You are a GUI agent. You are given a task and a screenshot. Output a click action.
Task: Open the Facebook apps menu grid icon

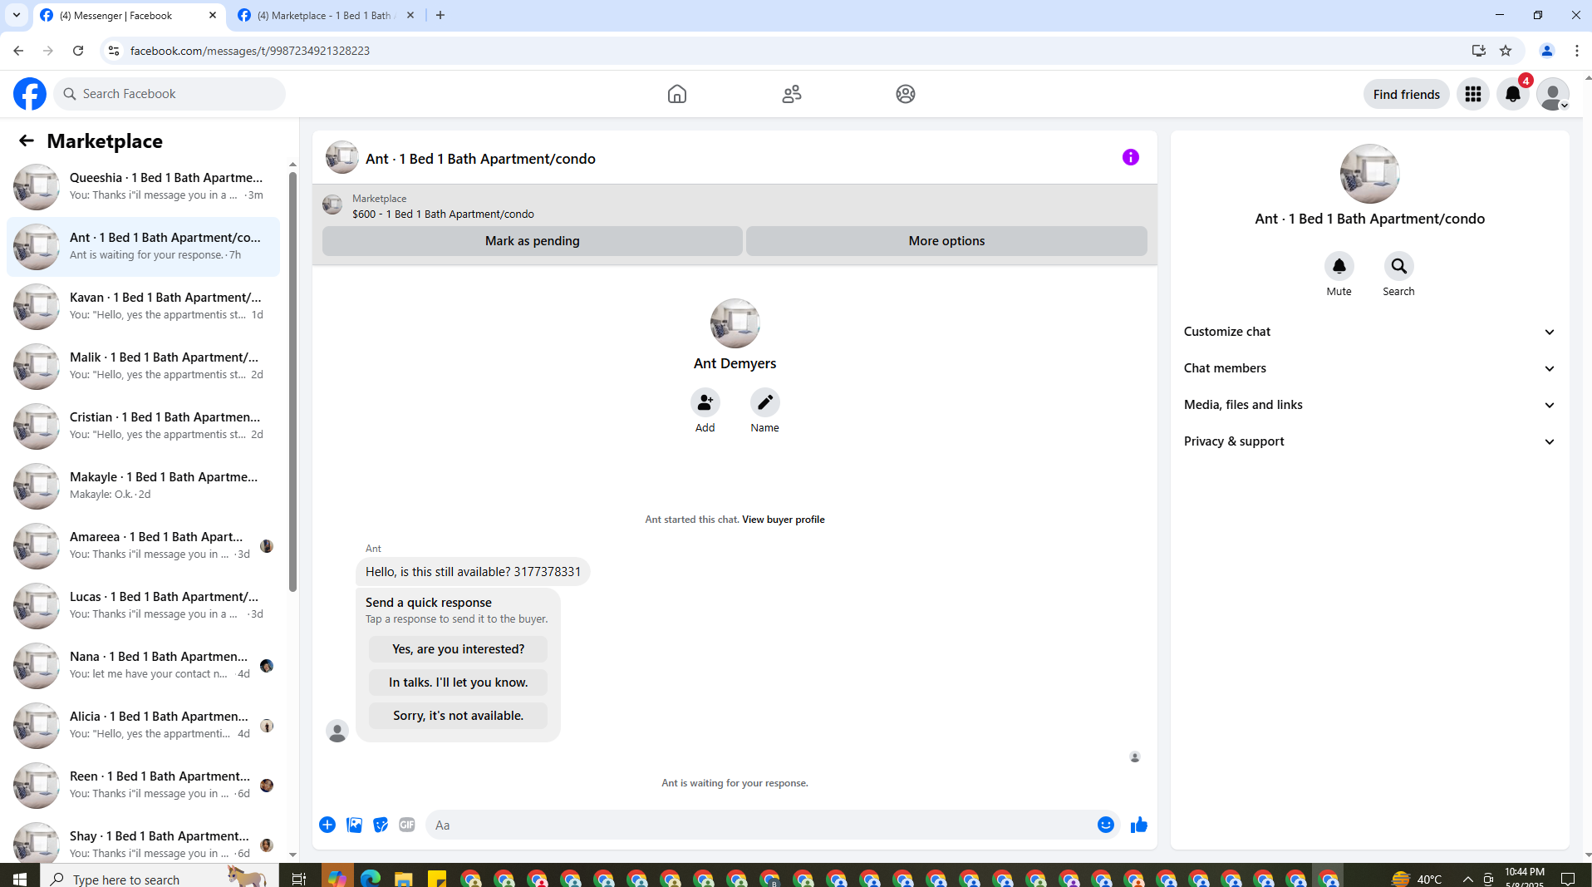(1473, 94)
